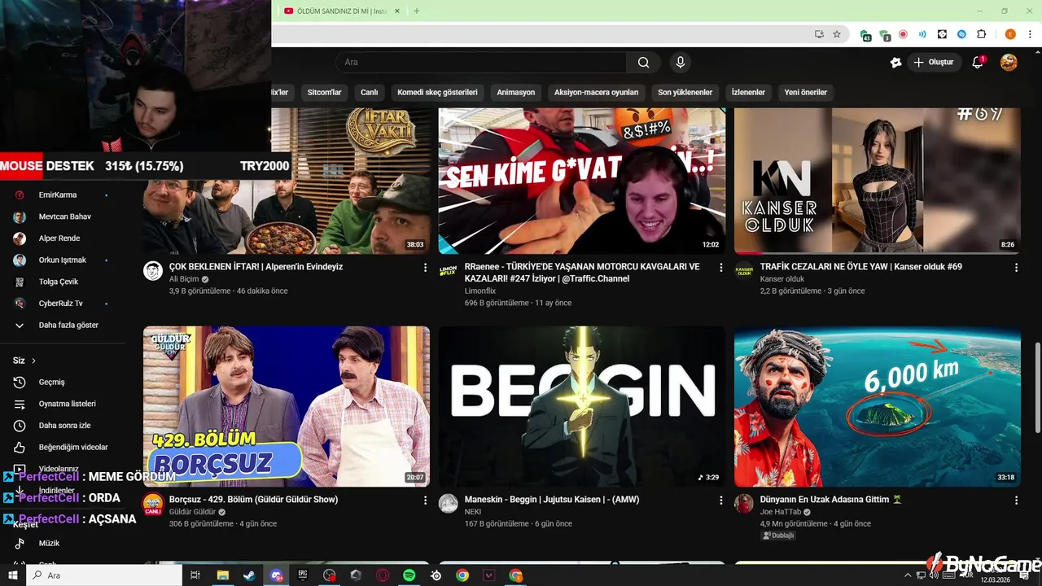Open new browser tab with plus button
This screenshot has height=586, width=1042.
[417, 11]
